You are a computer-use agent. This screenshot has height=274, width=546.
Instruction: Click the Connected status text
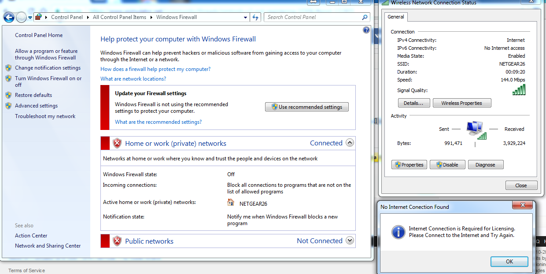click(326, 143)
